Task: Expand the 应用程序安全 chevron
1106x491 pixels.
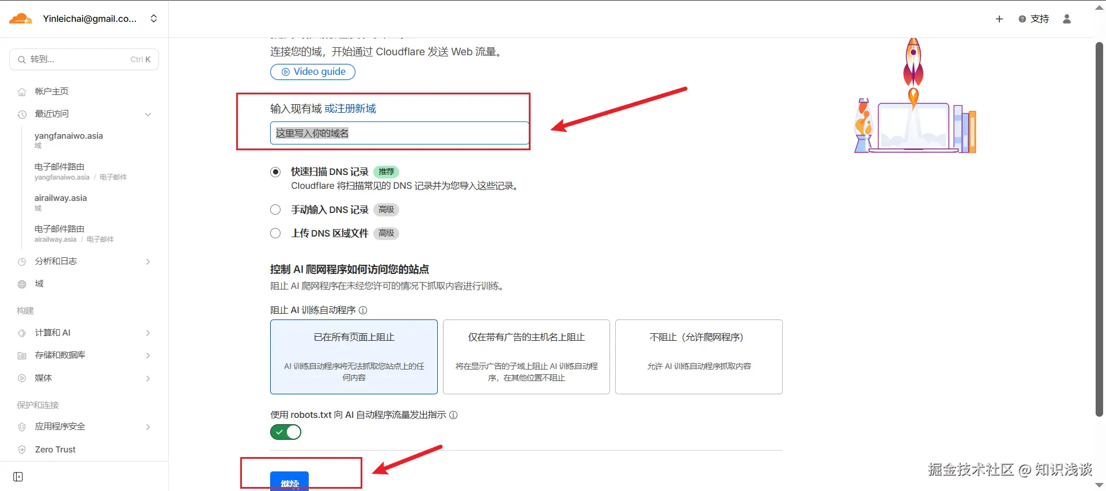Action: (x=148, y=427)
